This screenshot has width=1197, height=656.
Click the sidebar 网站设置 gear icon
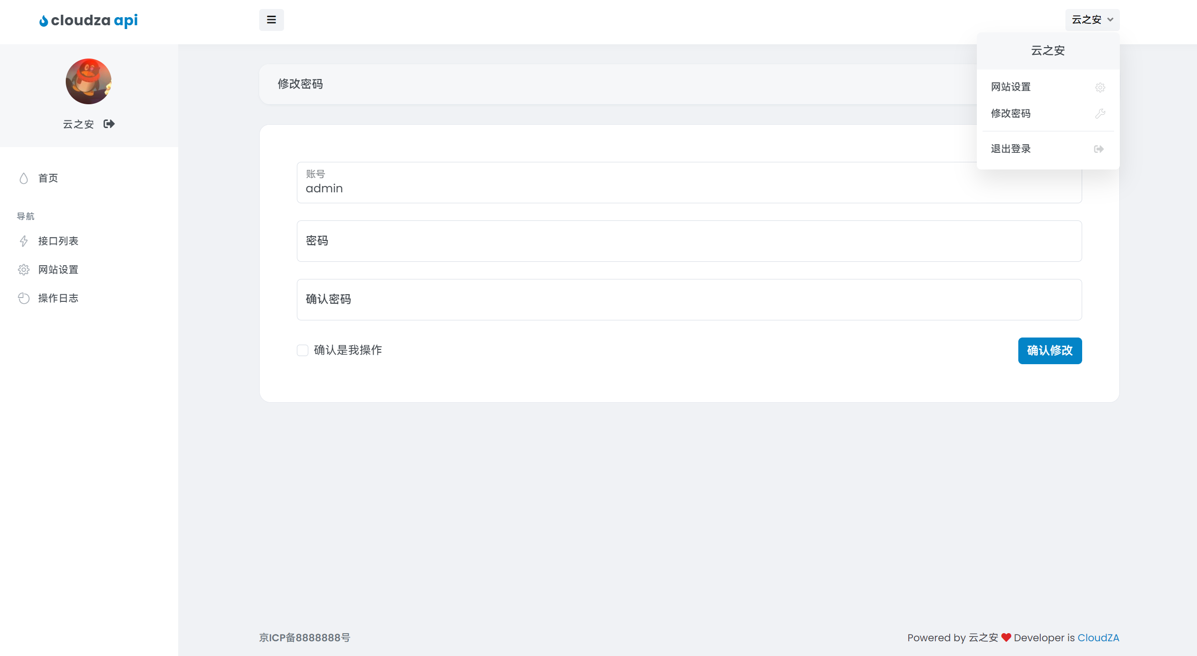pos(24,270)
